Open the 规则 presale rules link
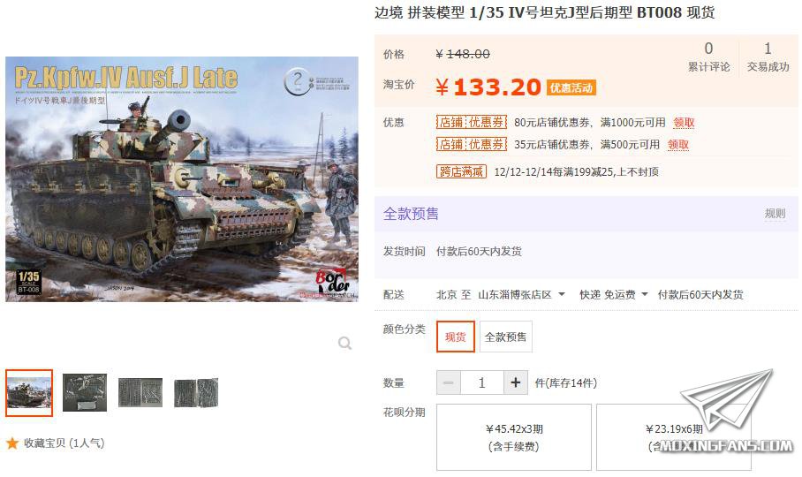Screen dimensions: 802x477 point(775,213)
